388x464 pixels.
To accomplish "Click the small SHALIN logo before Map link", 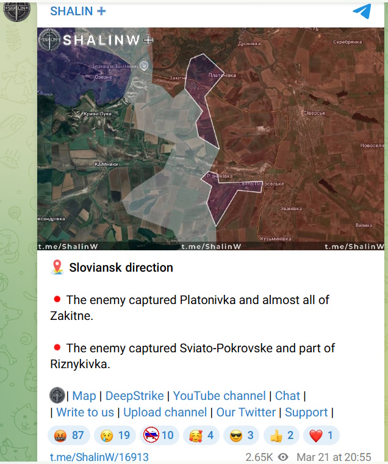I will [x=57, y=396].
